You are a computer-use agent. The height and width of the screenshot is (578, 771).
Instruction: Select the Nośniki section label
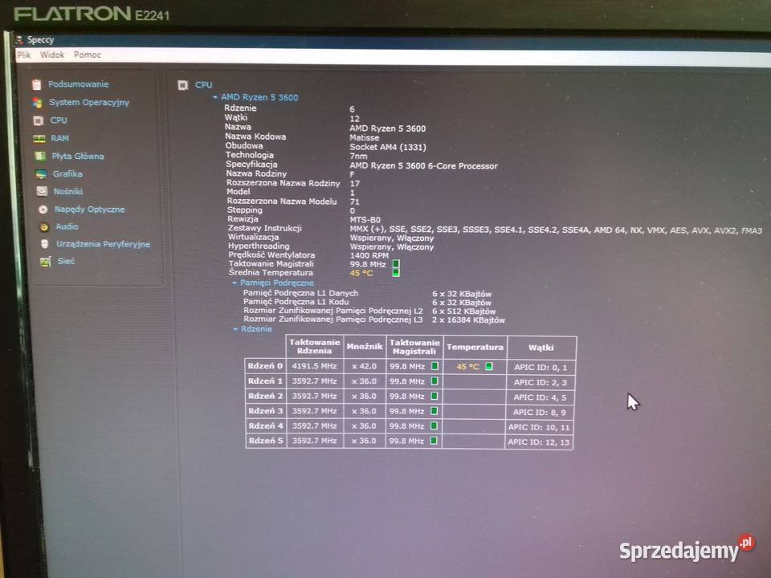(x=68, y=192)
